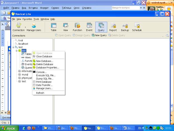The width and height of the screenshot is (174, 131).
Task: Select the Event toolbar icon
Action: [x=89, y=27]
